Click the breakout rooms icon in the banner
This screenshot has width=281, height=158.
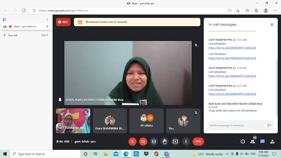point(80,22)
